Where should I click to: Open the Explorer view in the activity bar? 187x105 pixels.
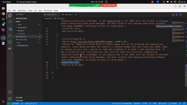[x=10, y=15]
